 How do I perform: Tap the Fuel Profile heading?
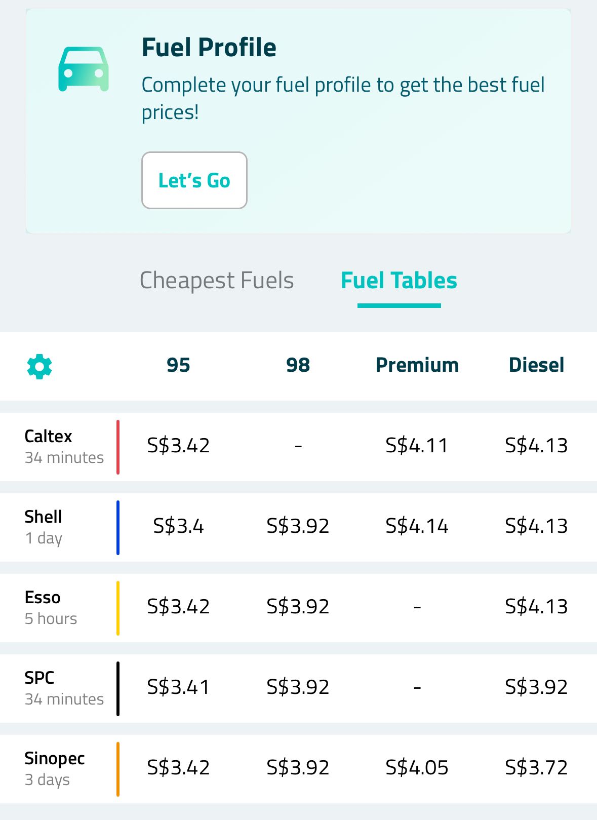pyautogui.click(x=209, y=48)
